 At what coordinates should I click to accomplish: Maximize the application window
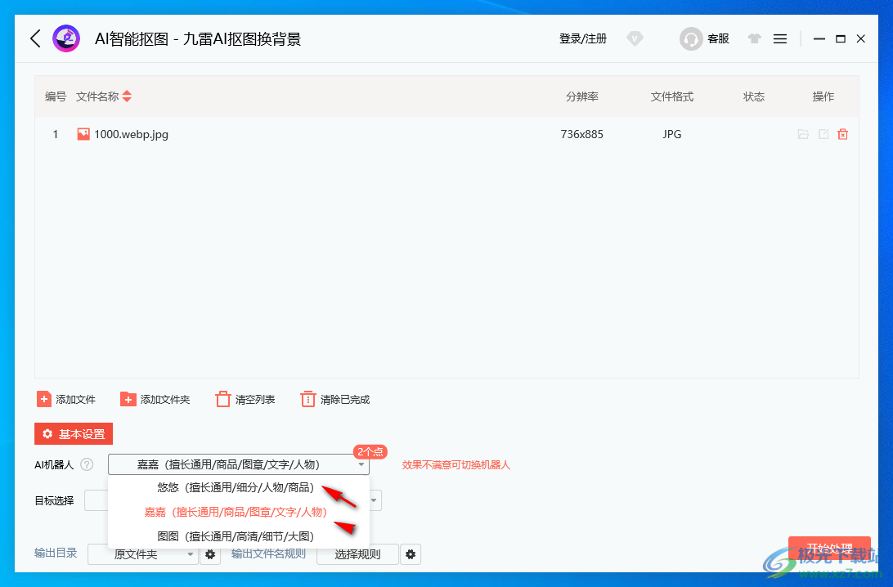pos(841,38)
